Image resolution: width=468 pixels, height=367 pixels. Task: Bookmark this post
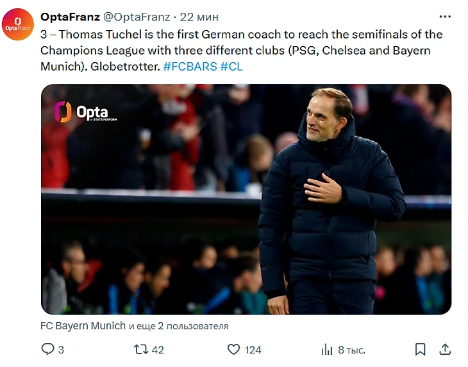pyautogui.click(x=420, y=349)
